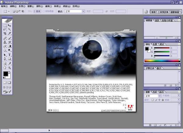Switch to the 色版 Channels tab
The width and height of the screenshot is (183, 133).
155,92
